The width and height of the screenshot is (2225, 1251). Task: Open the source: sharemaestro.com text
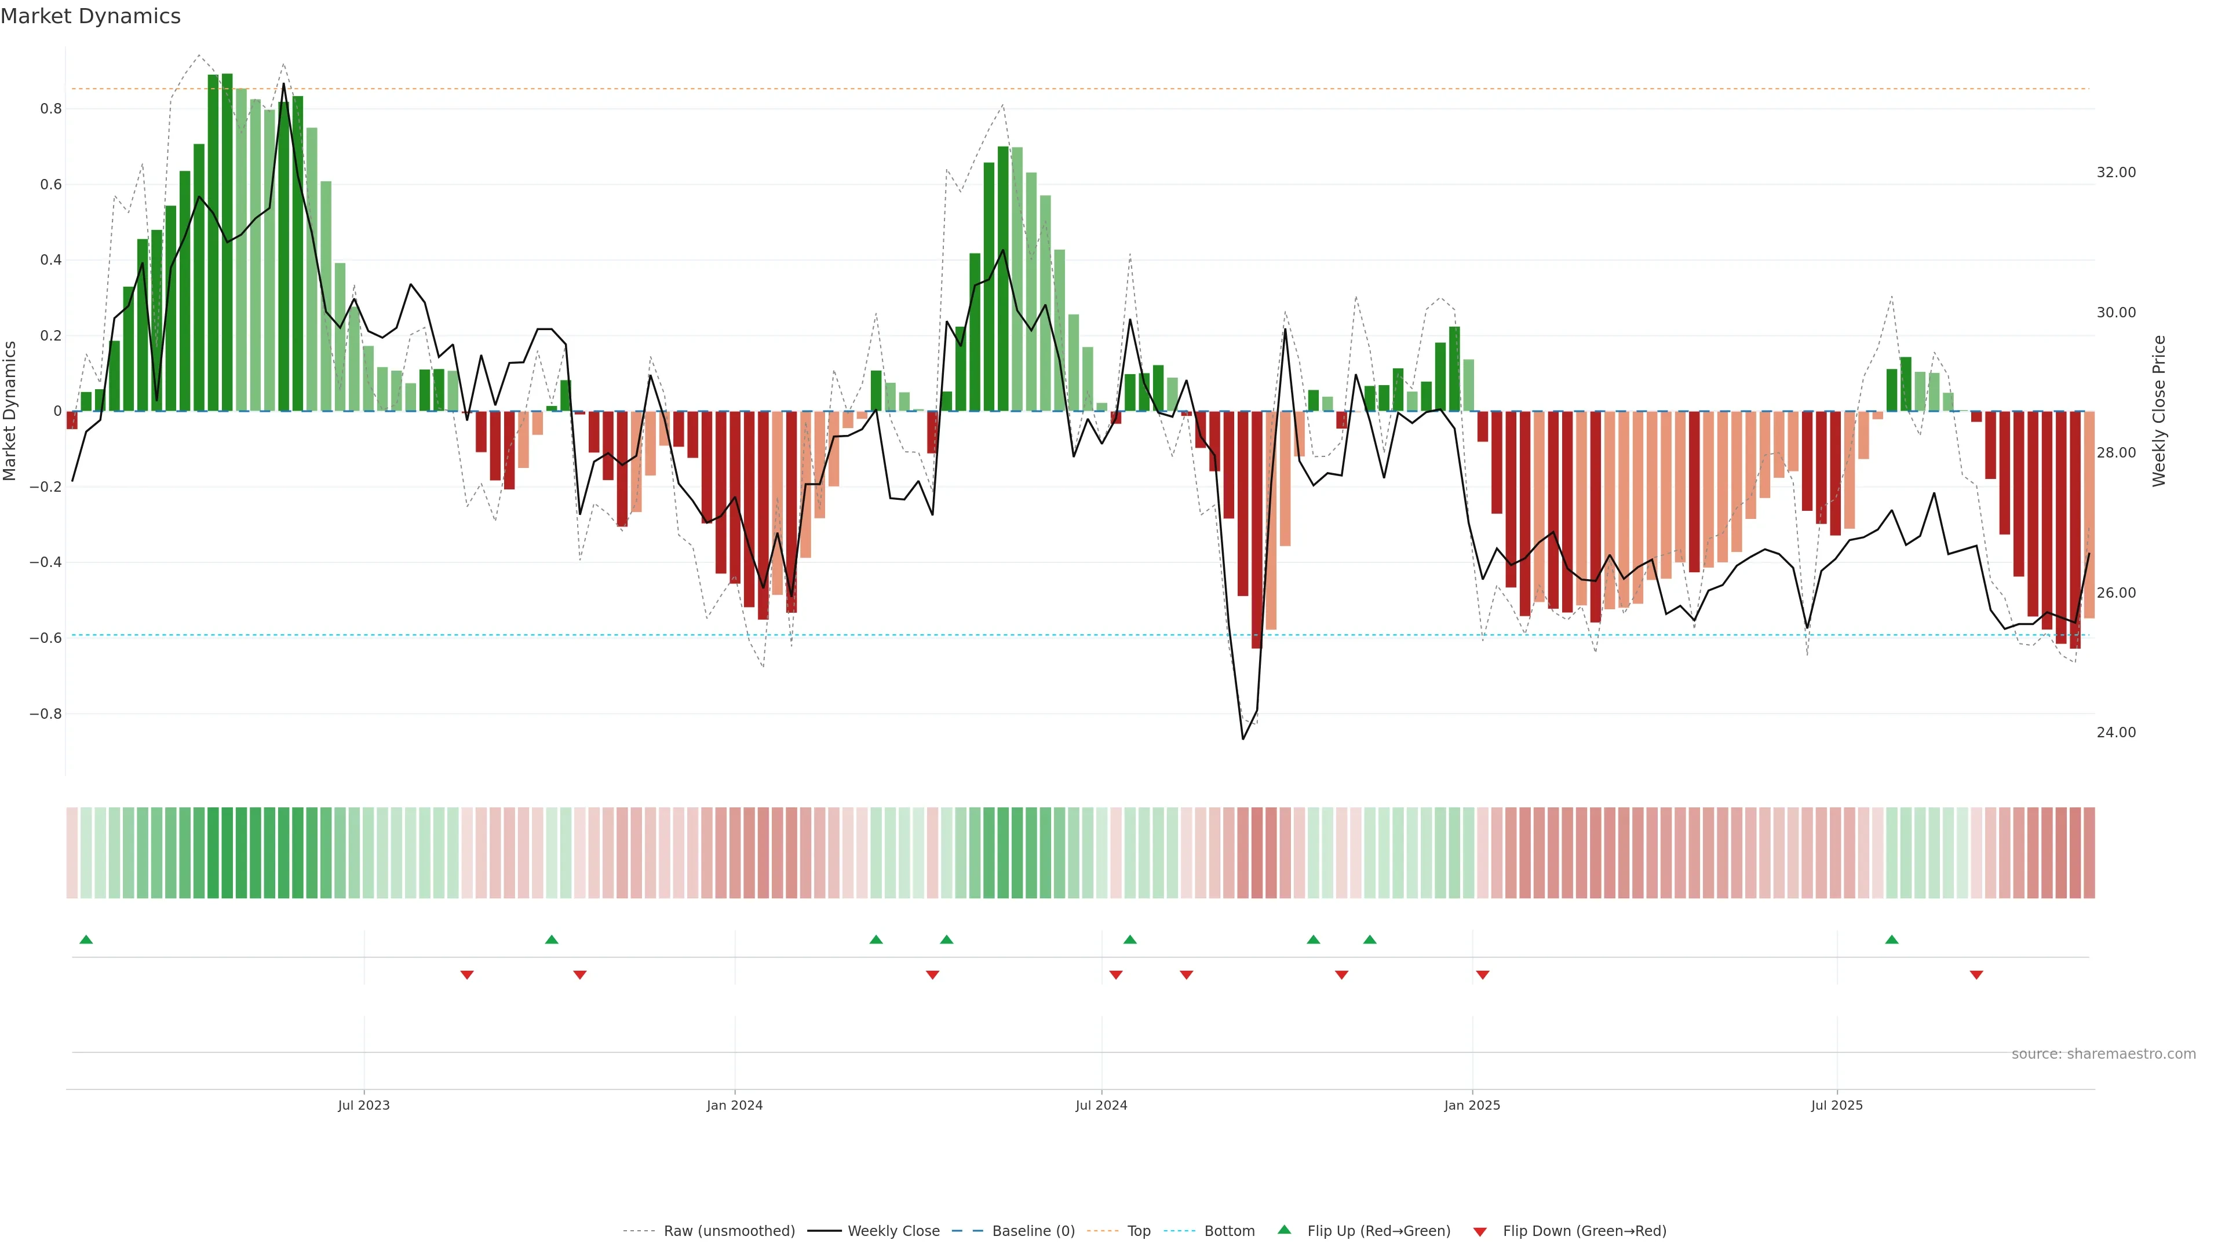2103,1054
